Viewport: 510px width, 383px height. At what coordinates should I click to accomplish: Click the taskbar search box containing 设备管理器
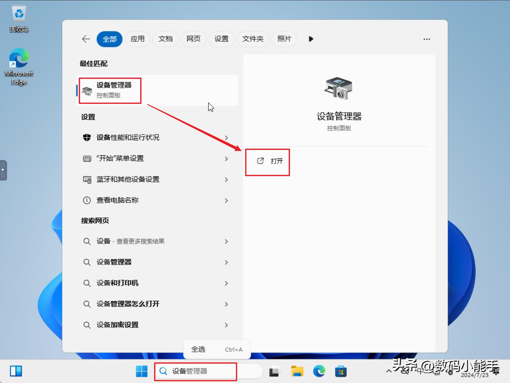coord(209,371)
